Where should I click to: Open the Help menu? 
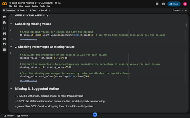point(48,6)
